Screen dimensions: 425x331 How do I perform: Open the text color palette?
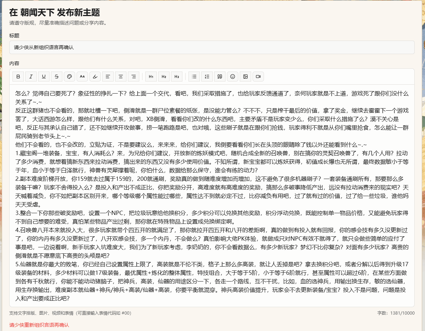tap(69, 77)
